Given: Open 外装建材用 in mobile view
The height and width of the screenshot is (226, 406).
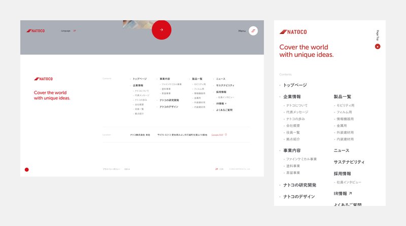Looking at the screenshot, I should pyautogui.click(x=345, y=132).
